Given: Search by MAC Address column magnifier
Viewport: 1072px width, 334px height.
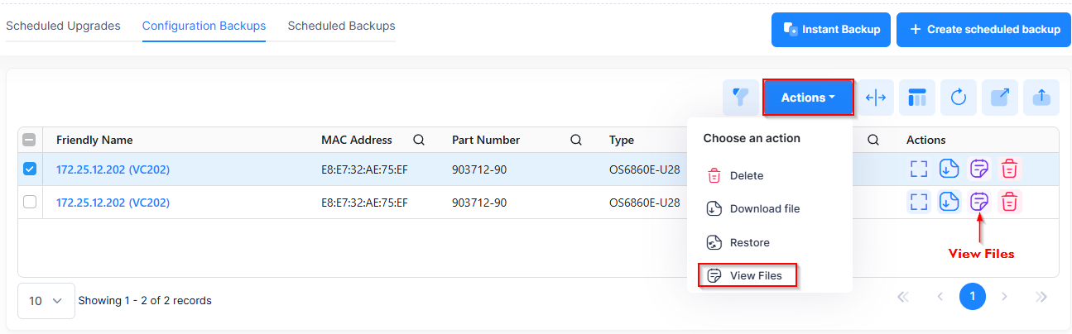Looking at the screenshot, I should coord(419,140).
